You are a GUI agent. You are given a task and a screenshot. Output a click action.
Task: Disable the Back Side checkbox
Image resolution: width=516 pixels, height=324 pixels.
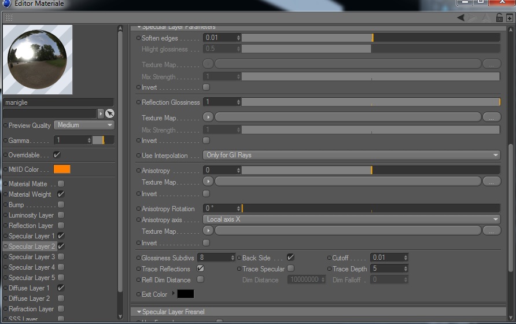(x=290, y=257)
